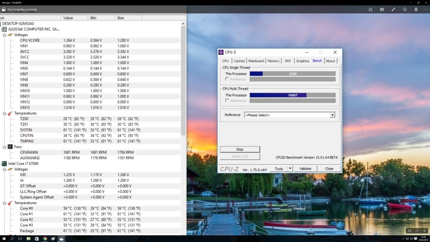Select the DESKTOP-62M5JA0 root node
The image size is (430, 242).
(x=18, y=24)
